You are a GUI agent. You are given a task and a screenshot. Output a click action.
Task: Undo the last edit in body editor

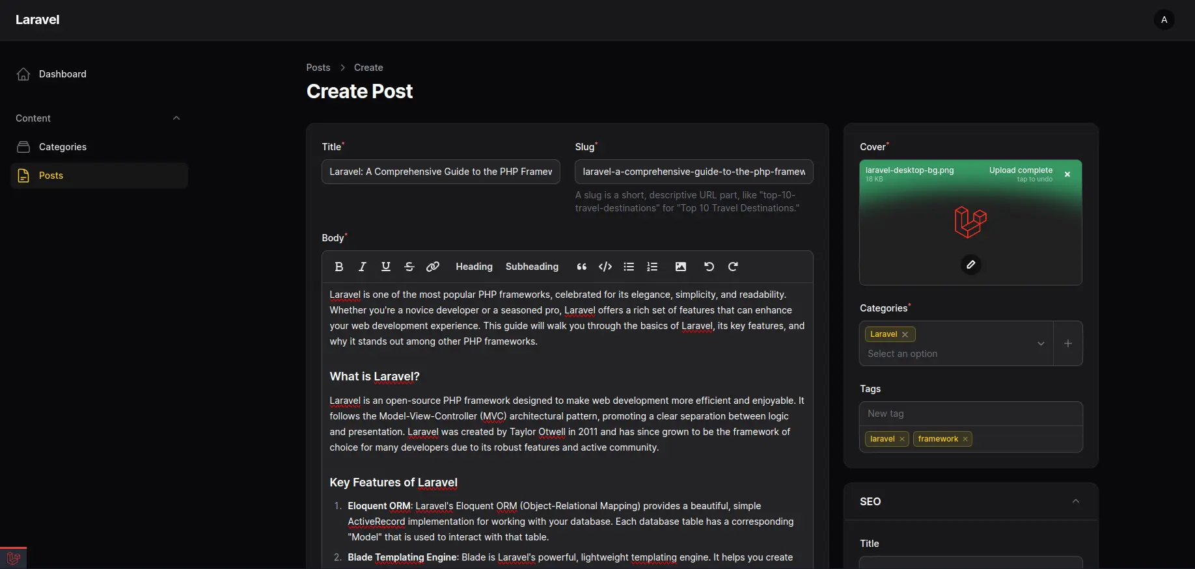pyautogui.click(x=709, y=267)
